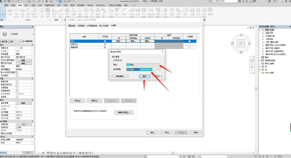Expand the 天花板平面 node in project browser
Image resolution: width=291 pixels, height=158 pixels.
click(x=263, y=36)
